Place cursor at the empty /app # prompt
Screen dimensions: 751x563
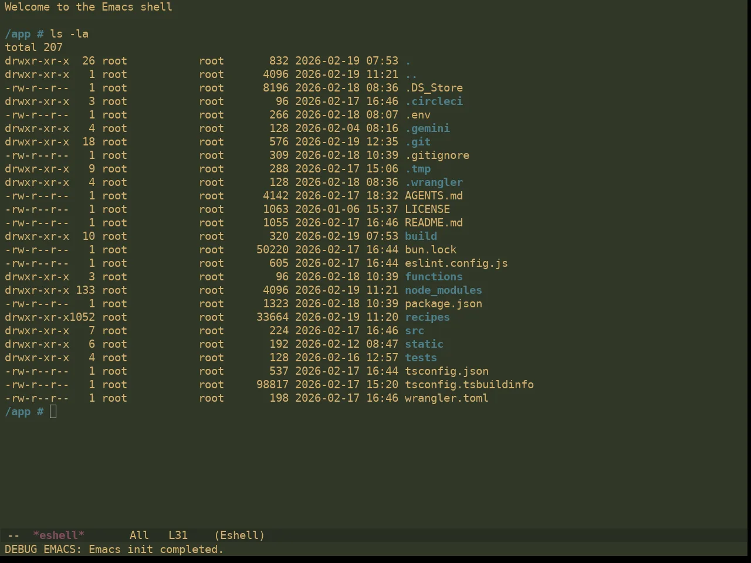click(53, 412)
